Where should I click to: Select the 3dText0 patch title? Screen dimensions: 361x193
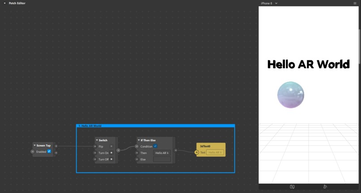coord(205,146)
